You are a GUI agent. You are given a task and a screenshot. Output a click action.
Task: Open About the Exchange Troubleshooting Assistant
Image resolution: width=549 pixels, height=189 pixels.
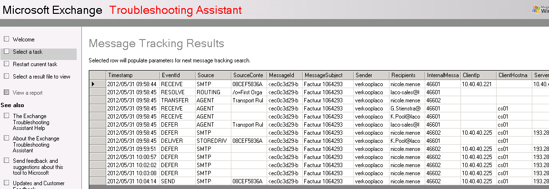click(36, 145)
